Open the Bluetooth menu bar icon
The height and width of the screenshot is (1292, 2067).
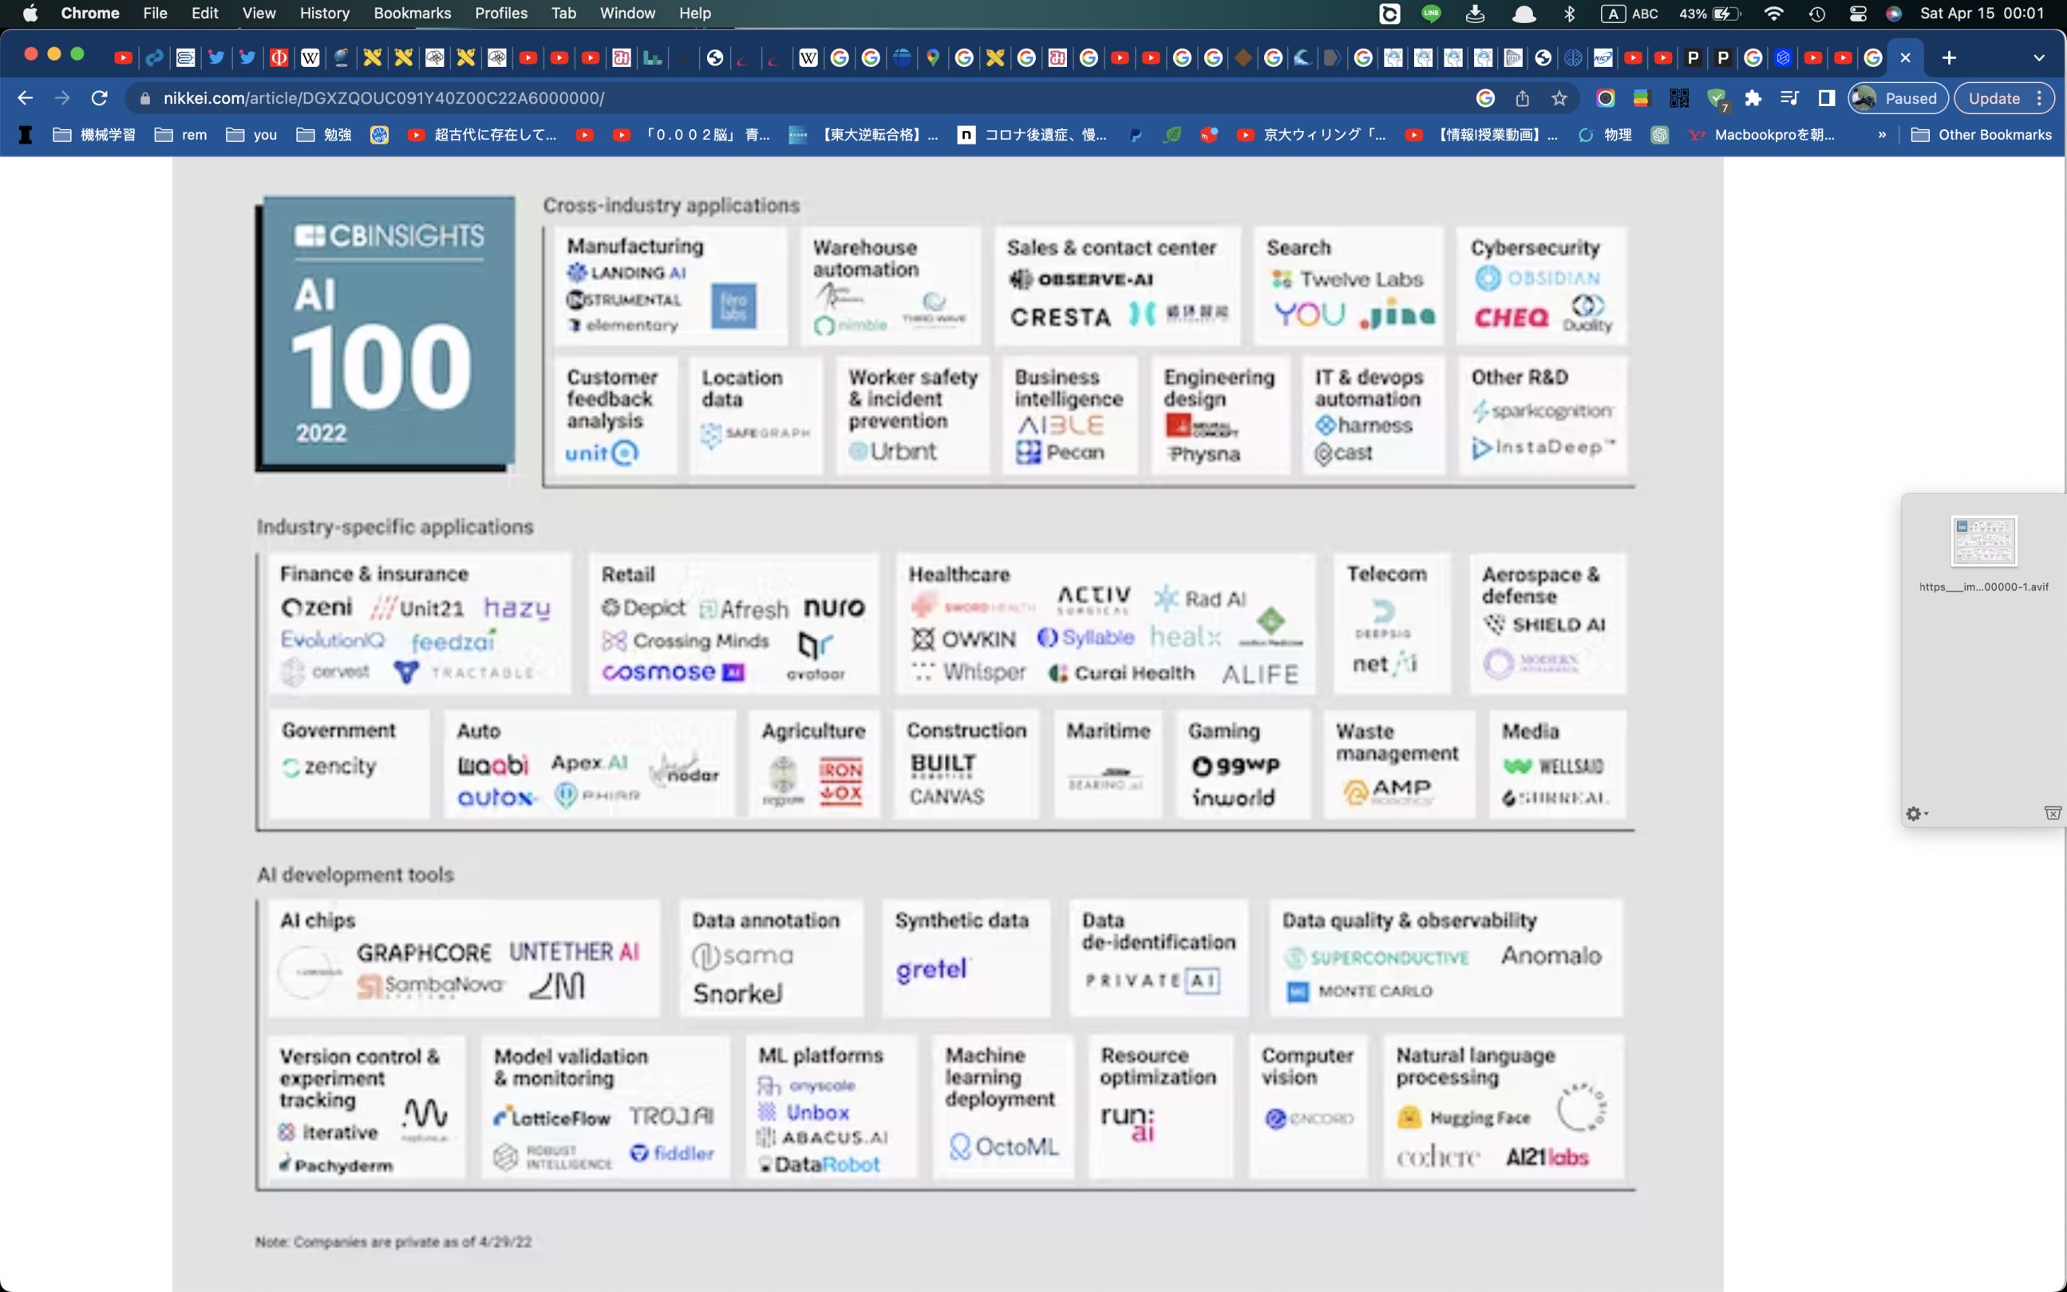tap(1570, 13)
